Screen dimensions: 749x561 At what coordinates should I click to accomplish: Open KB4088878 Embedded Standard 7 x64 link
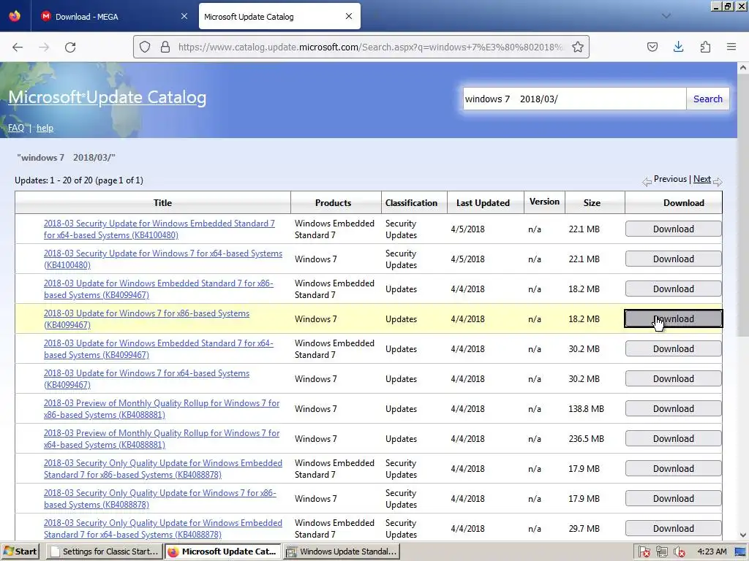click(163, 529)
